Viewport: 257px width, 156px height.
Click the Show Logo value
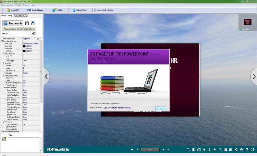coord(25,61)
